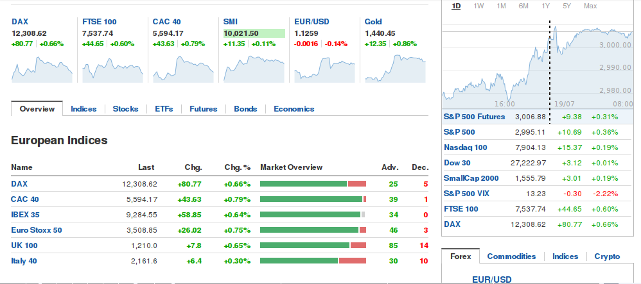Open the SMI ticker link
The height and width of the screenshot is (284, 641).
230,22
